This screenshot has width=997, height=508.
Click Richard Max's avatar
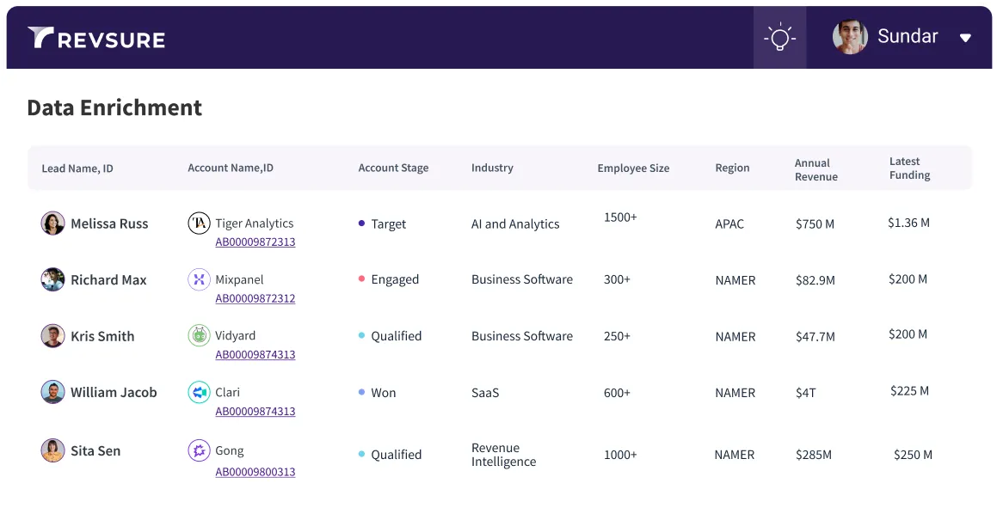click(52, 279)
